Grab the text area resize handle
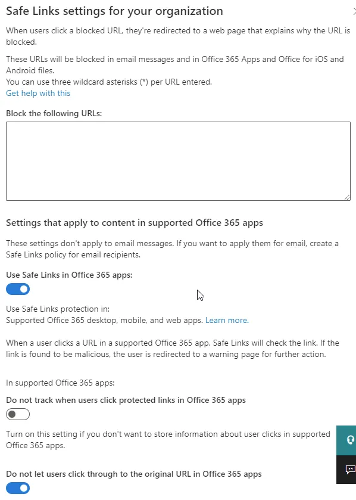The height and width of the screenshot is (500, 356). [347, 197]
